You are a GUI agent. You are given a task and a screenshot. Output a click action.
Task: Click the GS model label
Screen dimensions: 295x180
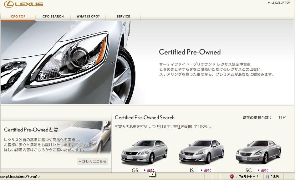[135, 170]
